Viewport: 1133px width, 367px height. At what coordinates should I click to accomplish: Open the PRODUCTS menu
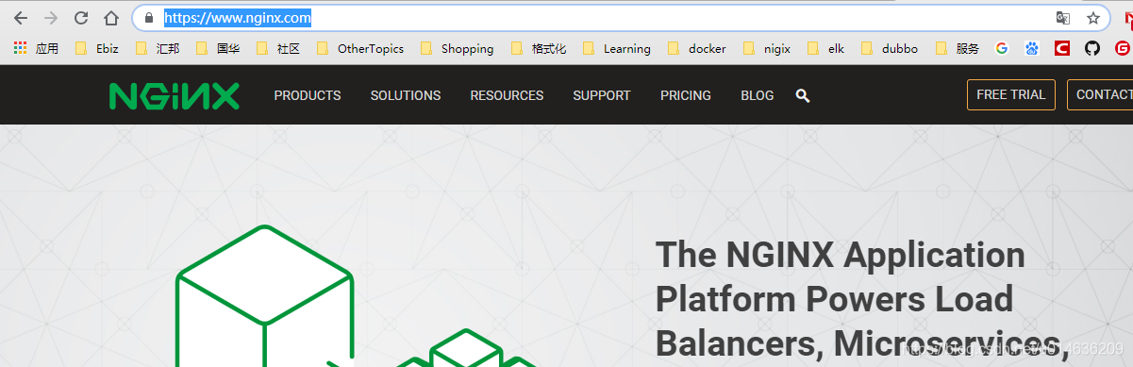(x=308, y=95)
